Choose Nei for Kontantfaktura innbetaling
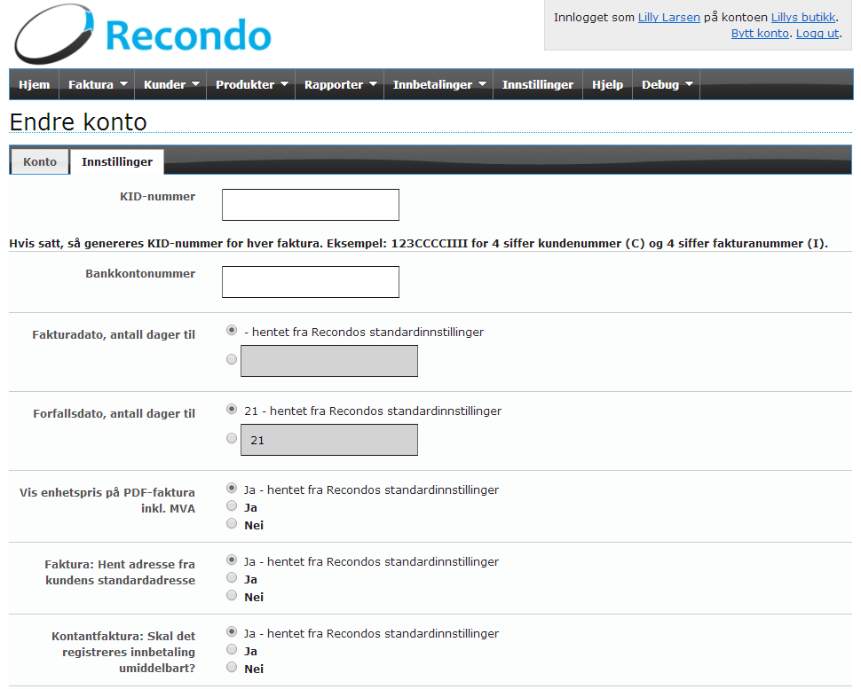The width and height of the screenshot is (861, 689). coord(232,668)
